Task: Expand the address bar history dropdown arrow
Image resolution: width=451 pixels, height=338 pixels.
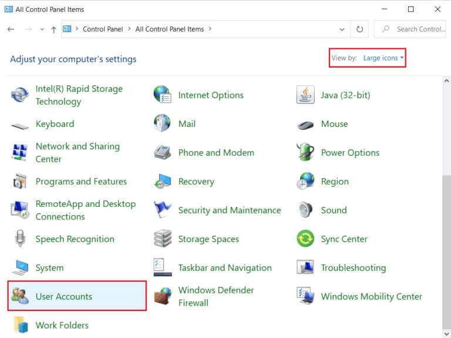Action: (x=342, y=29)
